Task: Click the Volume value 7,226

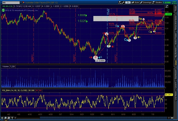Action: pos(12,67)
